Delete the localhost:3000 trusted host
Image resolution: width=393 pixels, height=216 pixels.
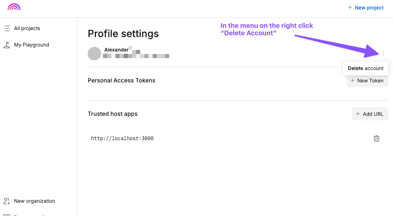pos(376,139)
